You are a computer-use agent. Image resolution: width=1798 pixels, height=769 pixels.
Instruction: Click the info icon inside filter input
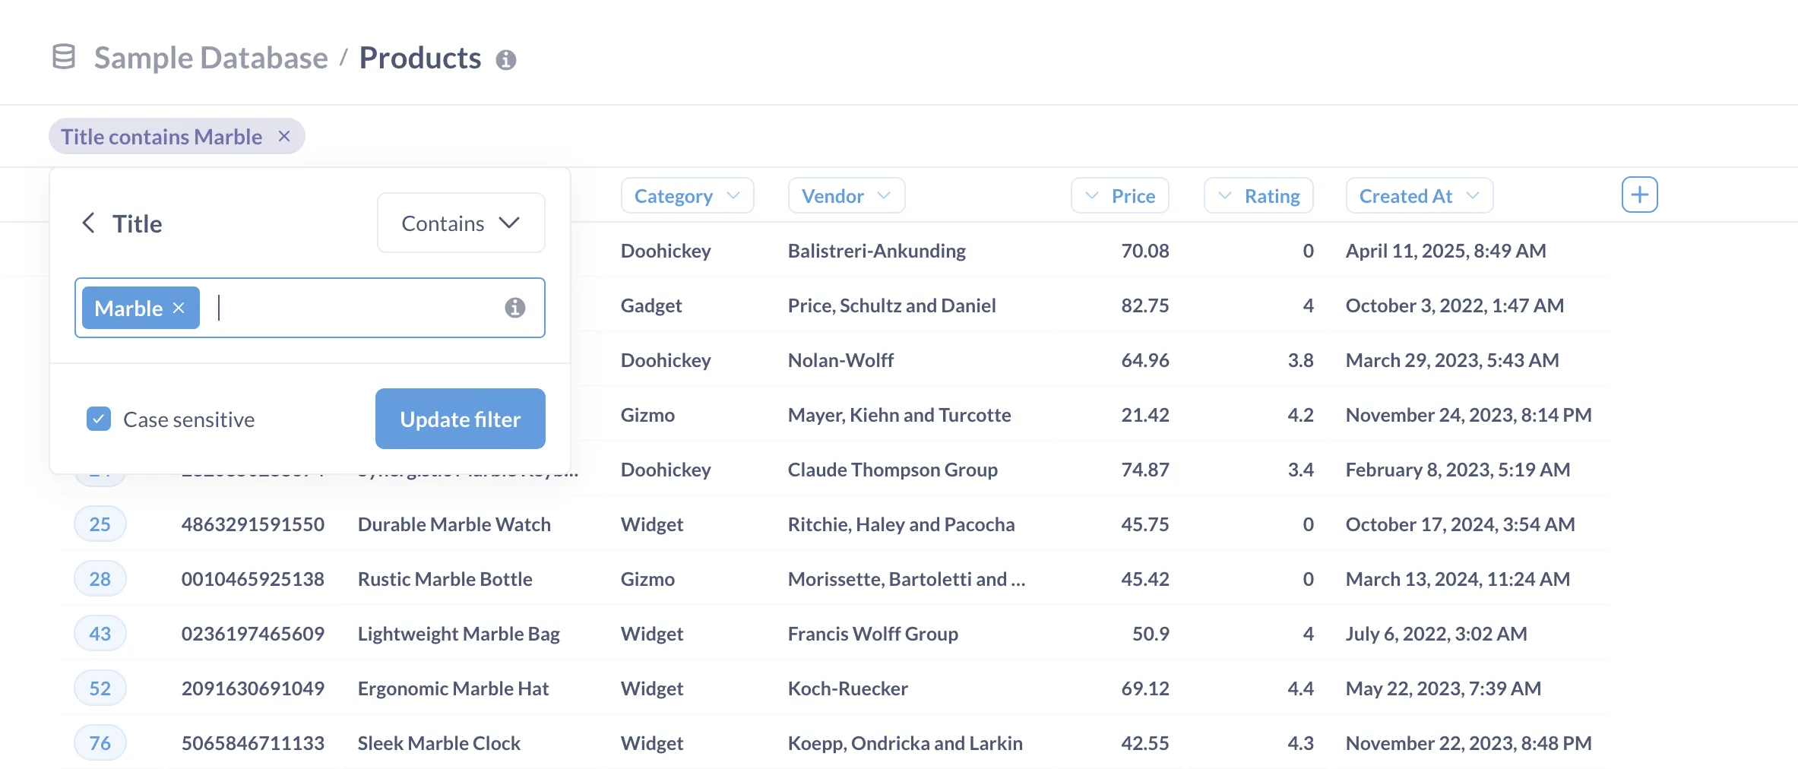pos(514,308)
